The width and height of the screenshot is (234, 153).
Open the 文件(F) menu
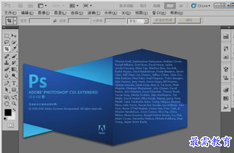[10, 13]
